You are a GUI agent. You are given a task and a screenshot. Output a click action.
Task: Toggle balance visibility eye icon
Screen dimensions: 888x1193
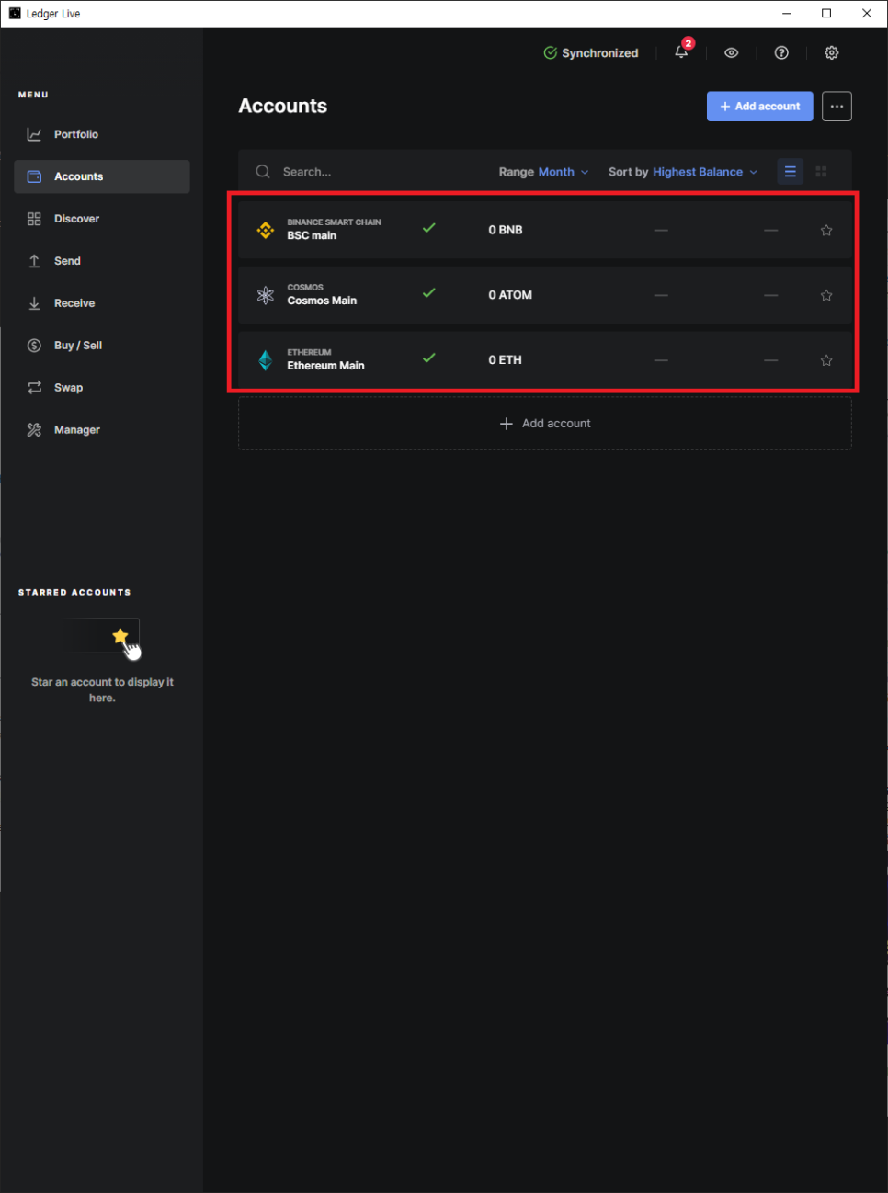tap(732, 53)
